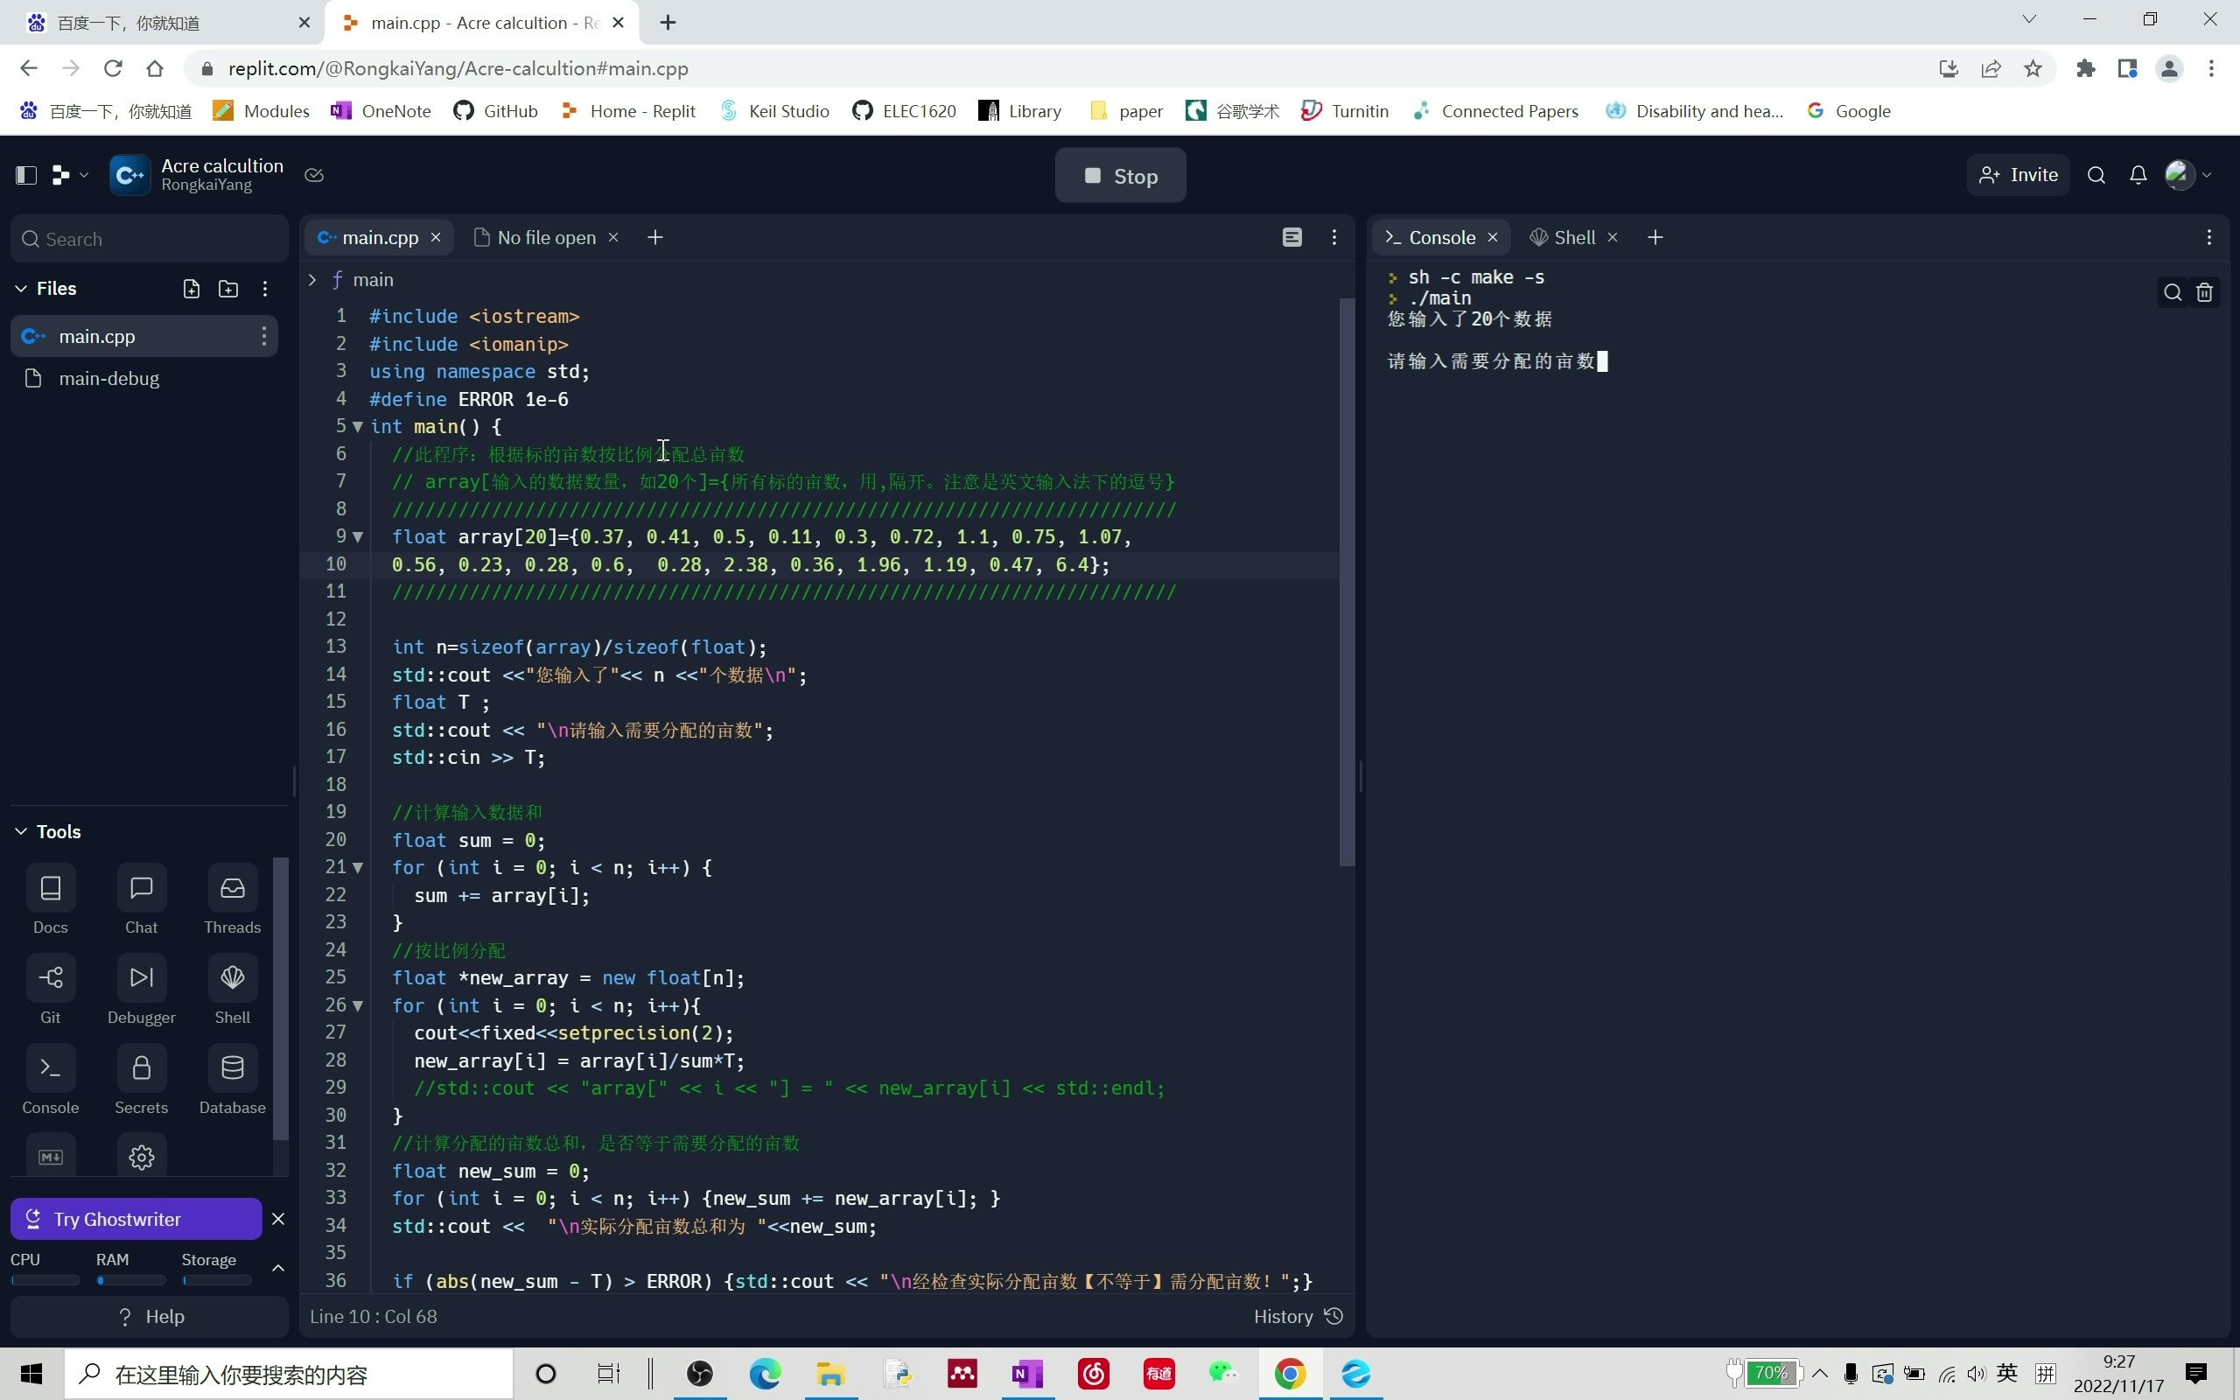Switch to the Shell tab

tap(1572, 238)
